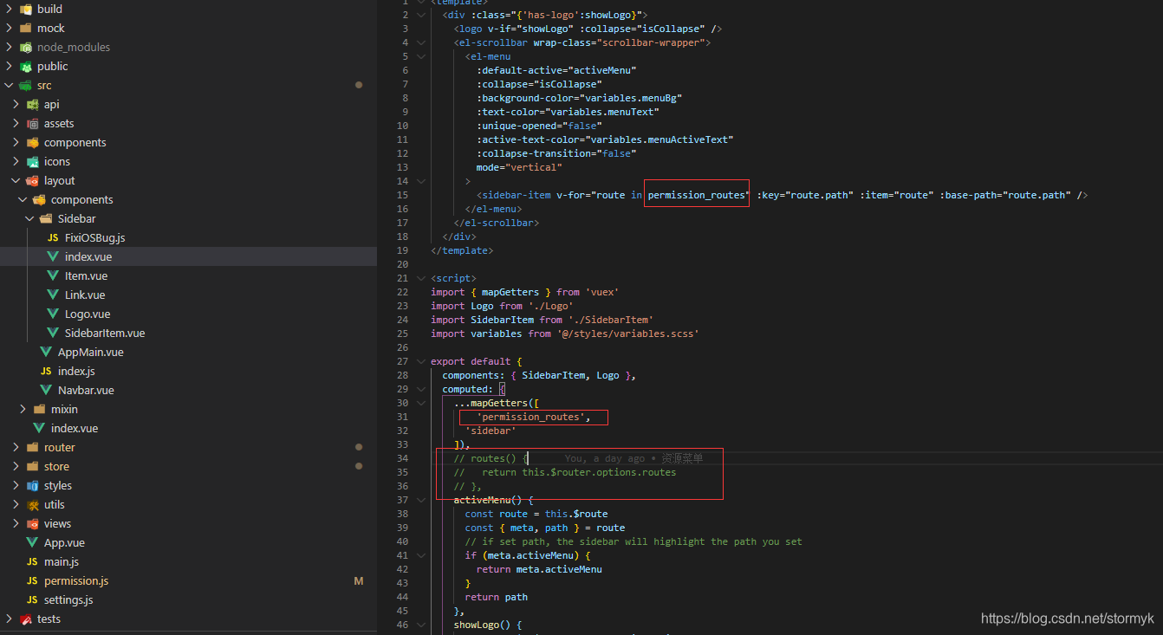The height and width of the screenshot is (635, 1163).
Task: Click the M status badge beside permission.js
Action: coord(359,580)
